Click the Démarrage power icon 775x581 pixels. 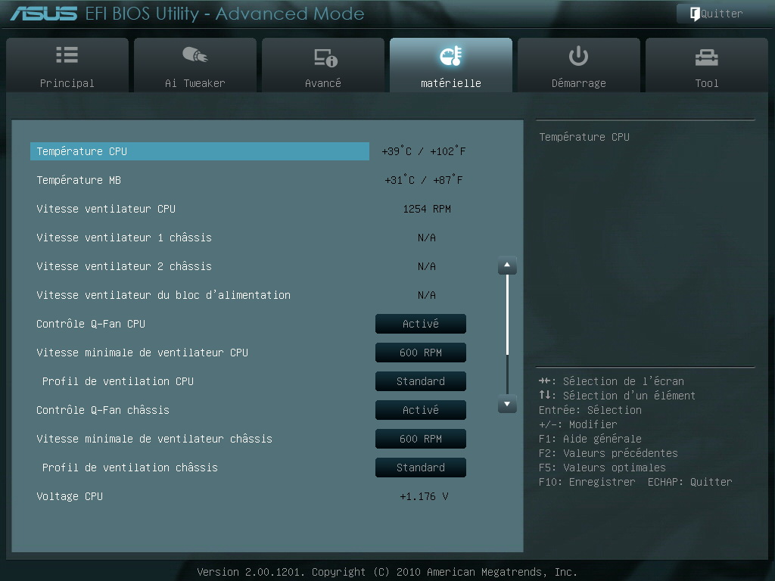point(578,56)
